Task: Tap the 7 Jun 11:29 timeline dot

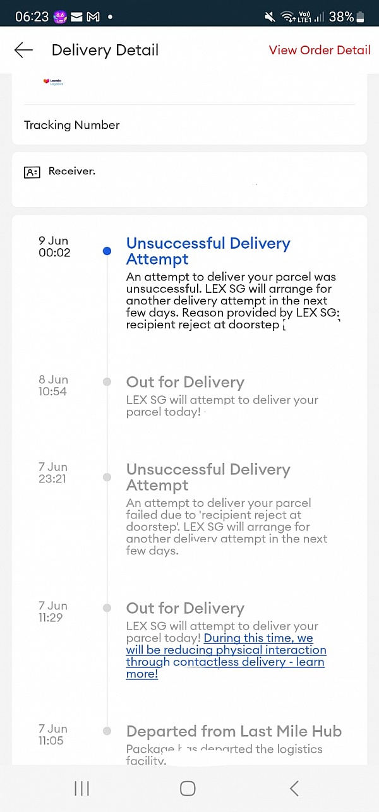Action: [x=107, y=608]
